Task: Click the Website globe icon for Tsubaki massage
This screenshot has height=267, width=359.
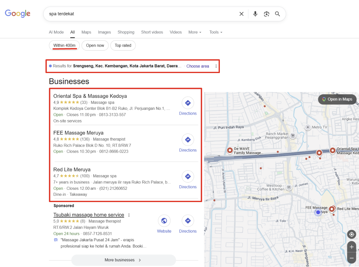Action: coord(164,221)
